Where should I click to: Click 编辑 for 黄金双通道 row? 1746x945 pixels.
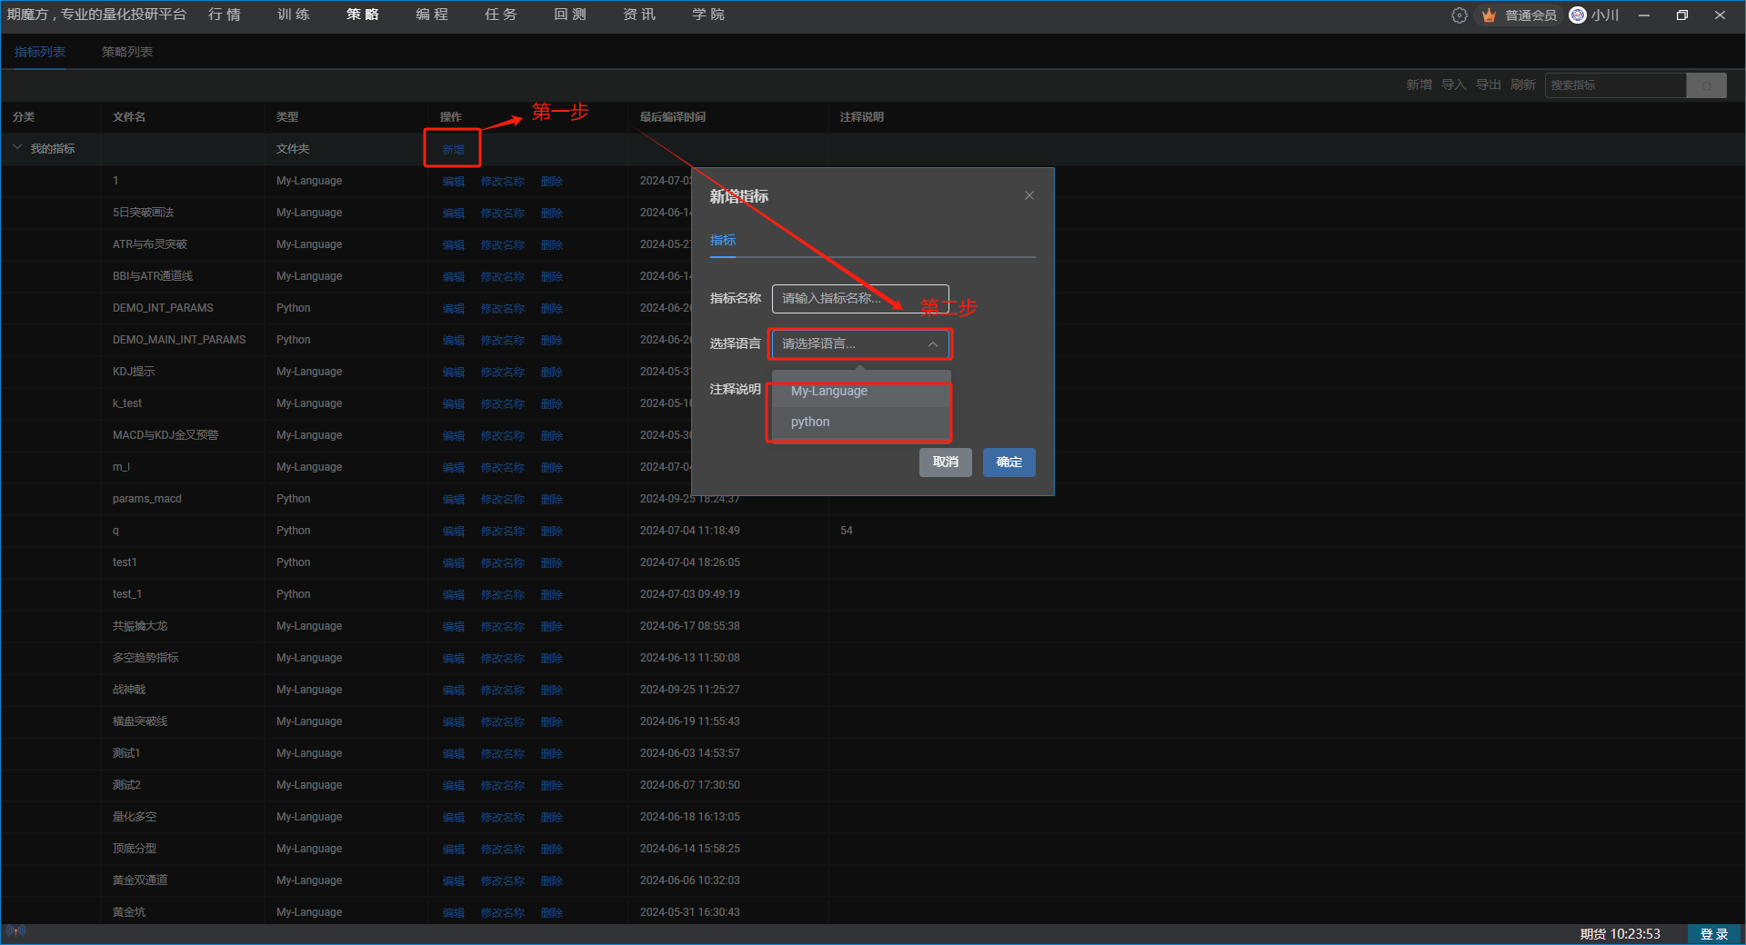[x=453, y=881]
